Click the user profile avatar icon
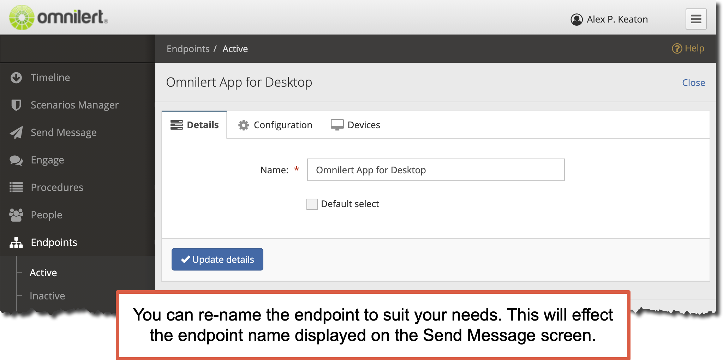 coord(576,19)
